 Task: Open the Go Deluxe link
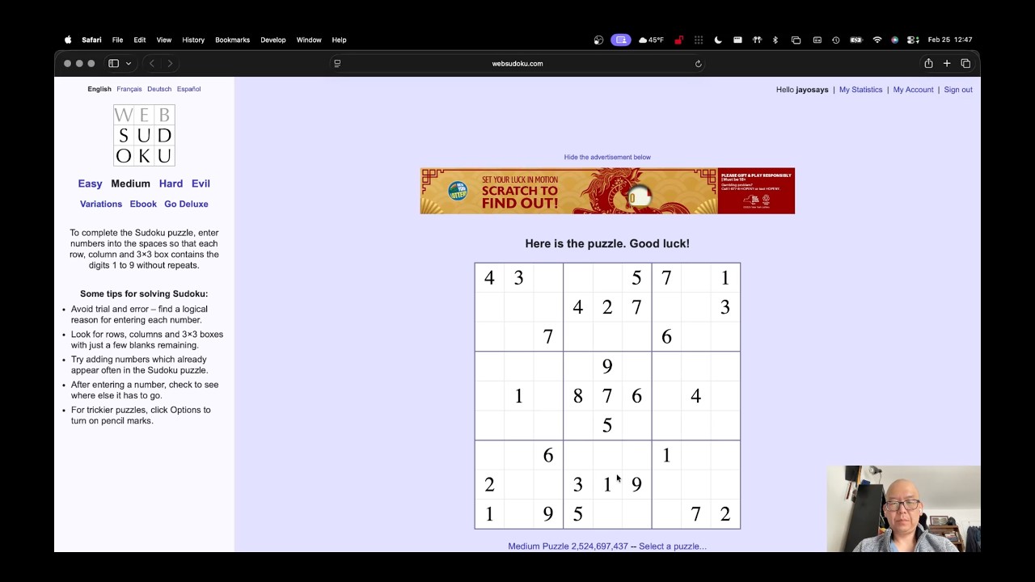(186, 204)
